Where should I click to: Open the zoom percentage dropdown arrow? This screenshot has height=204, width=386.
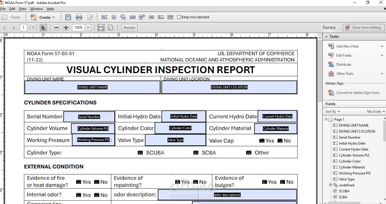pyautogui.click(x=88, y=28)
